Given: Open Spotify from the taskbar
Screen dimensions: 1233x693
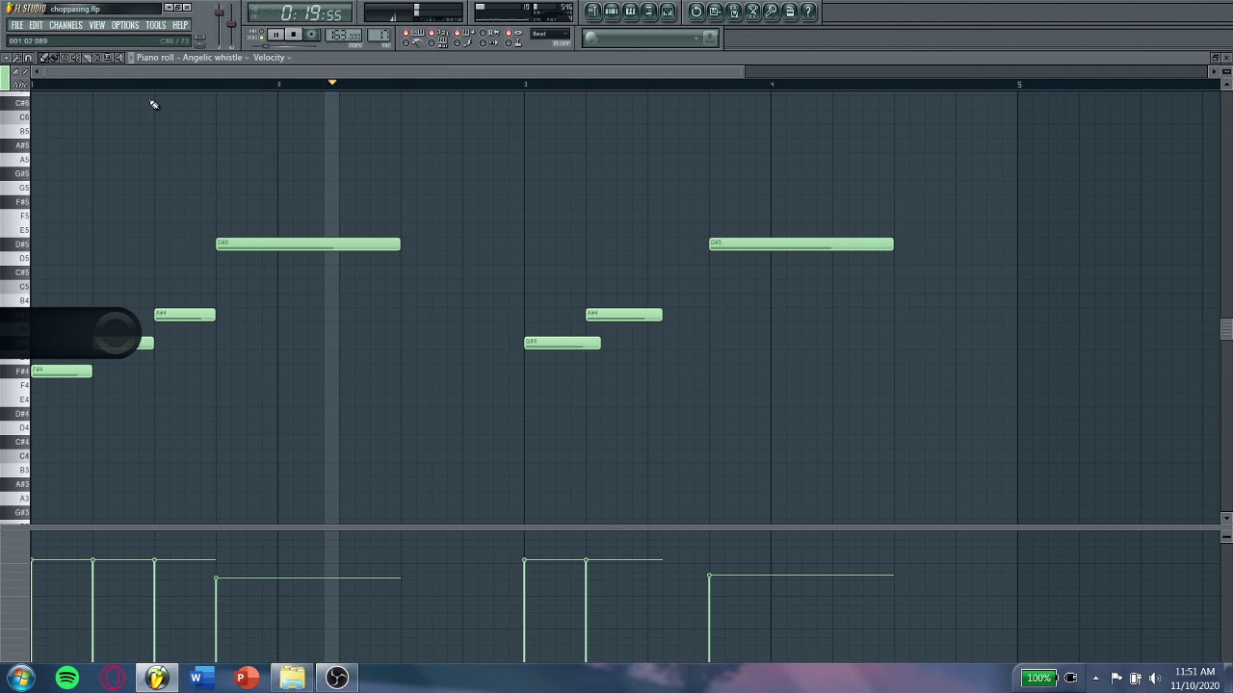Looking at the screenshot, I should pyautogui.click(x=67, y=678).
